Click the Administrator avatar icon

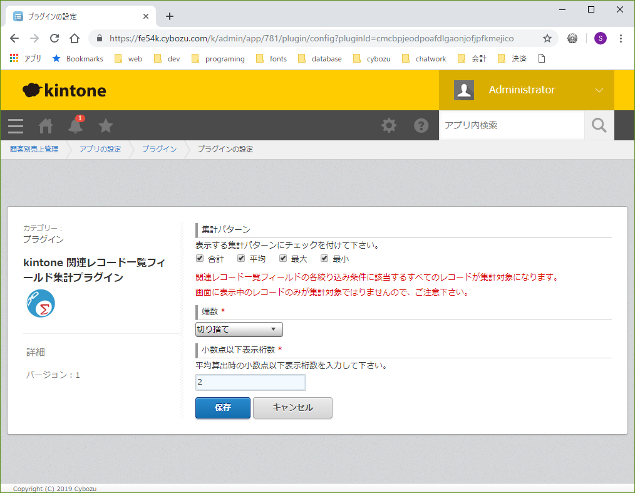pos(464,90)
